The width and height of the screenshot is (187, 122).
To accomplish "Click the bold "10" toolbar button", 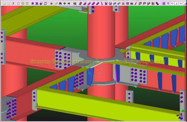I will (x=75, y=4).
